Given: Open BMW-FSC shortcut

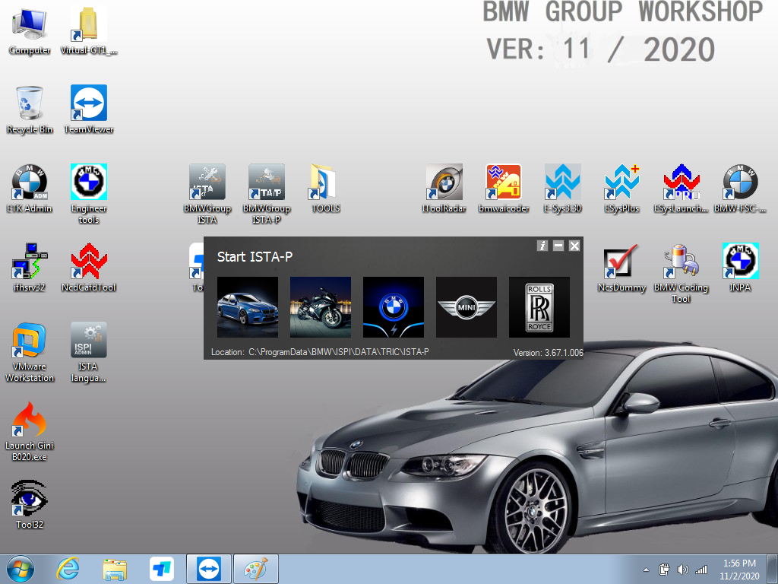Looking at the screenshot, I should coord(740,189).
